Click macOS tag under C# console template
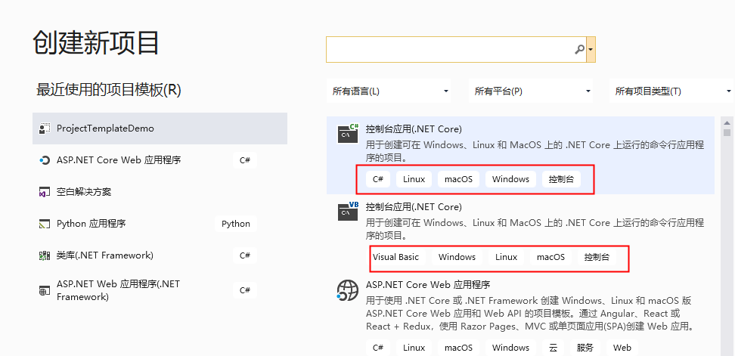735x356 pixels. (458, 179)
